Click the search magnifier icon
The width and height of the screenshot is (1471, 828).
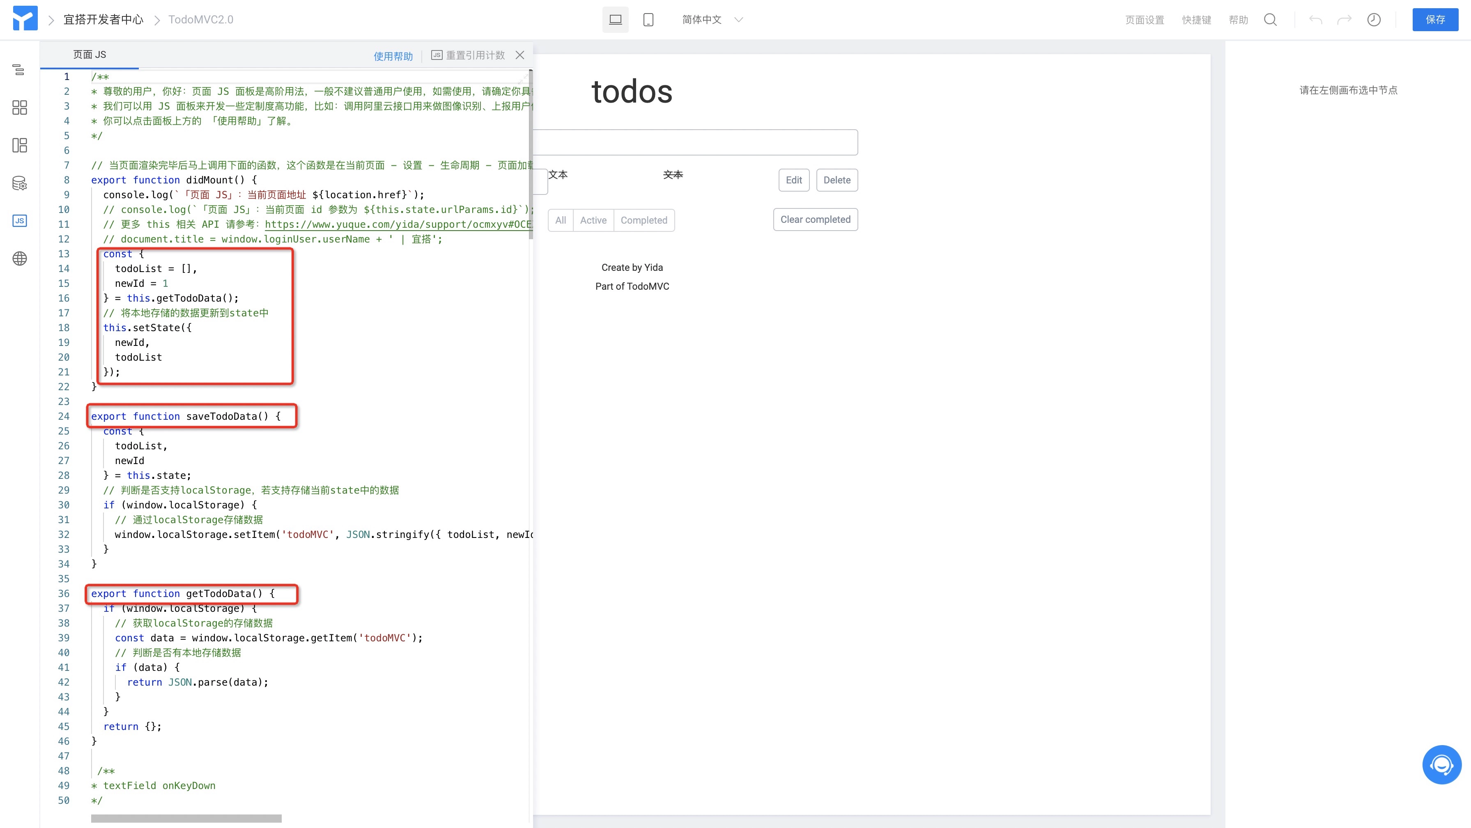1270,19
